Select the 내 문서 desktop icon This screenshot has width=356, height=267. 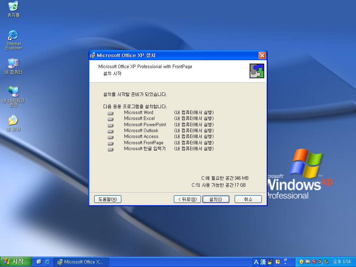[14, 123]
